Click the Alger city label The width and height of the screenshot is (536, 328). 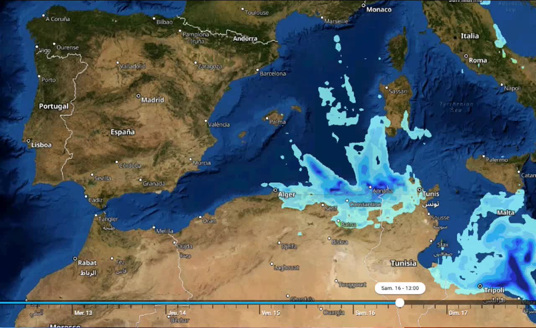[x=287, y=194]
